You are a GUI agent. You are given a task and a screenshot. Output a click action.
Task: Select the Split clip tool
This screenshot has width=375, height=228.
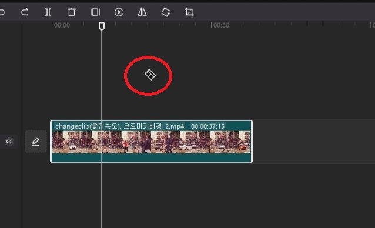pos(48,12)
